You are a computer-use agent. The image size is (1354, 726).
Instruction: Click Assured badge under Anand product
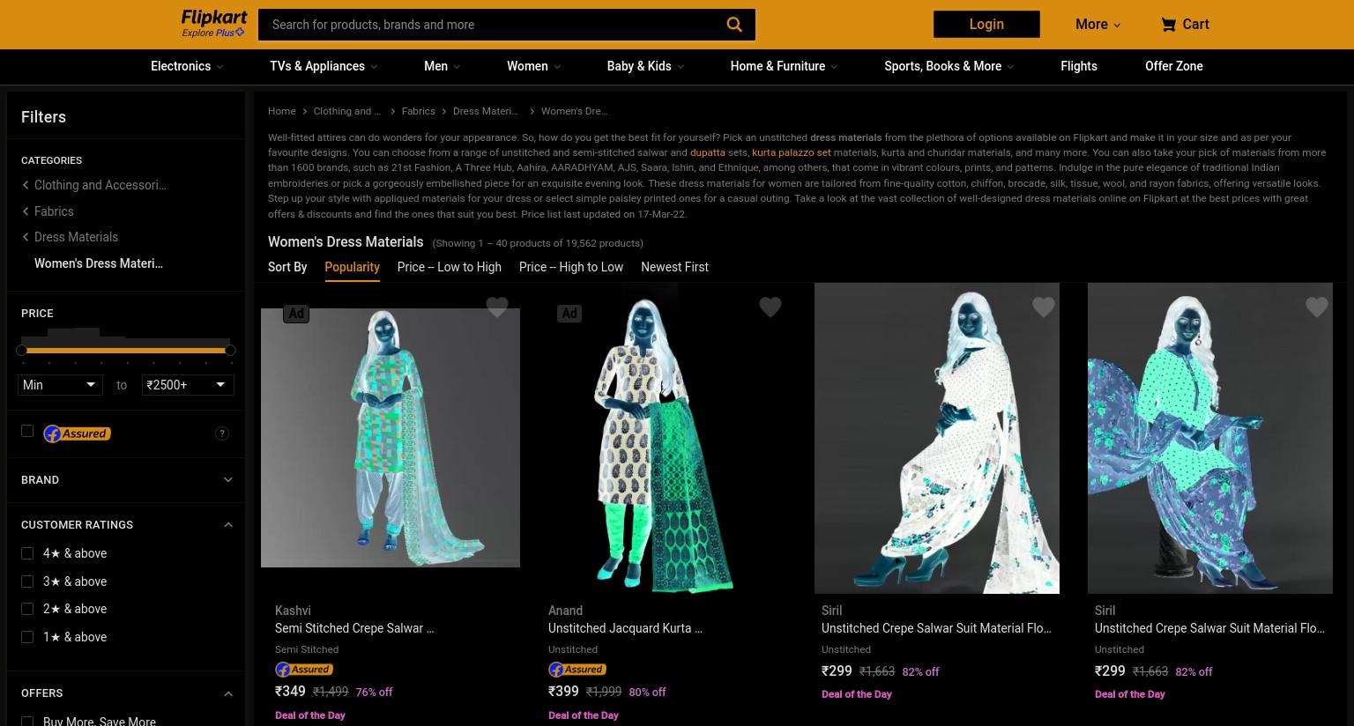(x=577, y=670)
